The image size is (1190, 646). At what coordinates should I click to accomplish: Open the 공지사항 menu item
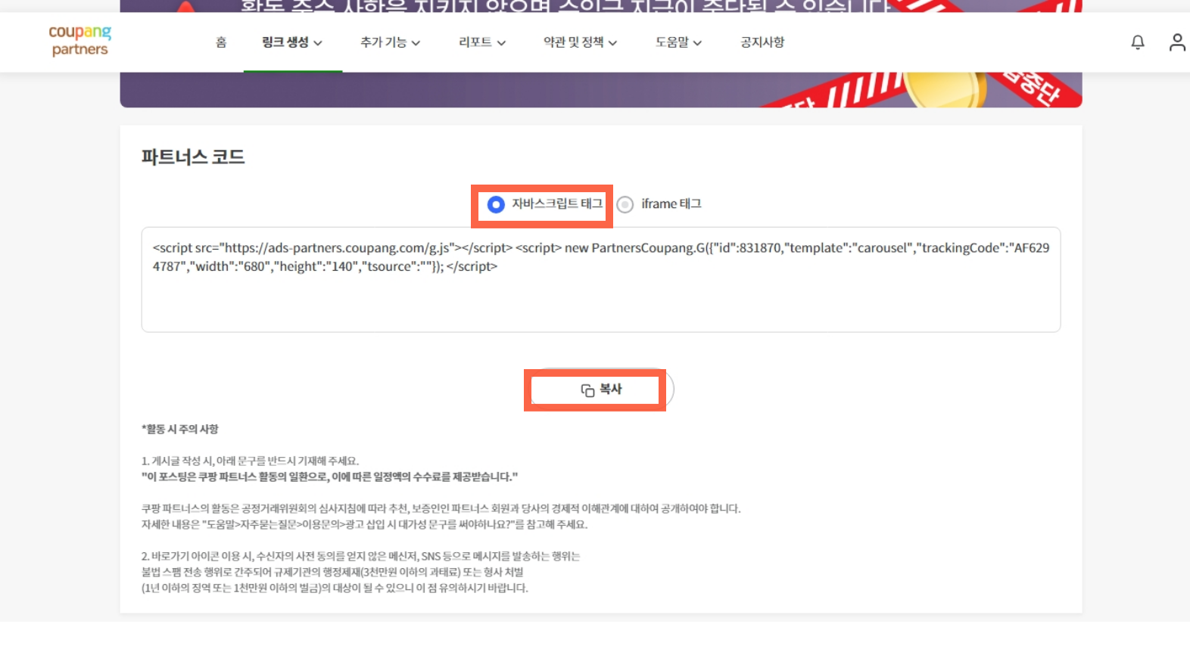click(762, 42)
